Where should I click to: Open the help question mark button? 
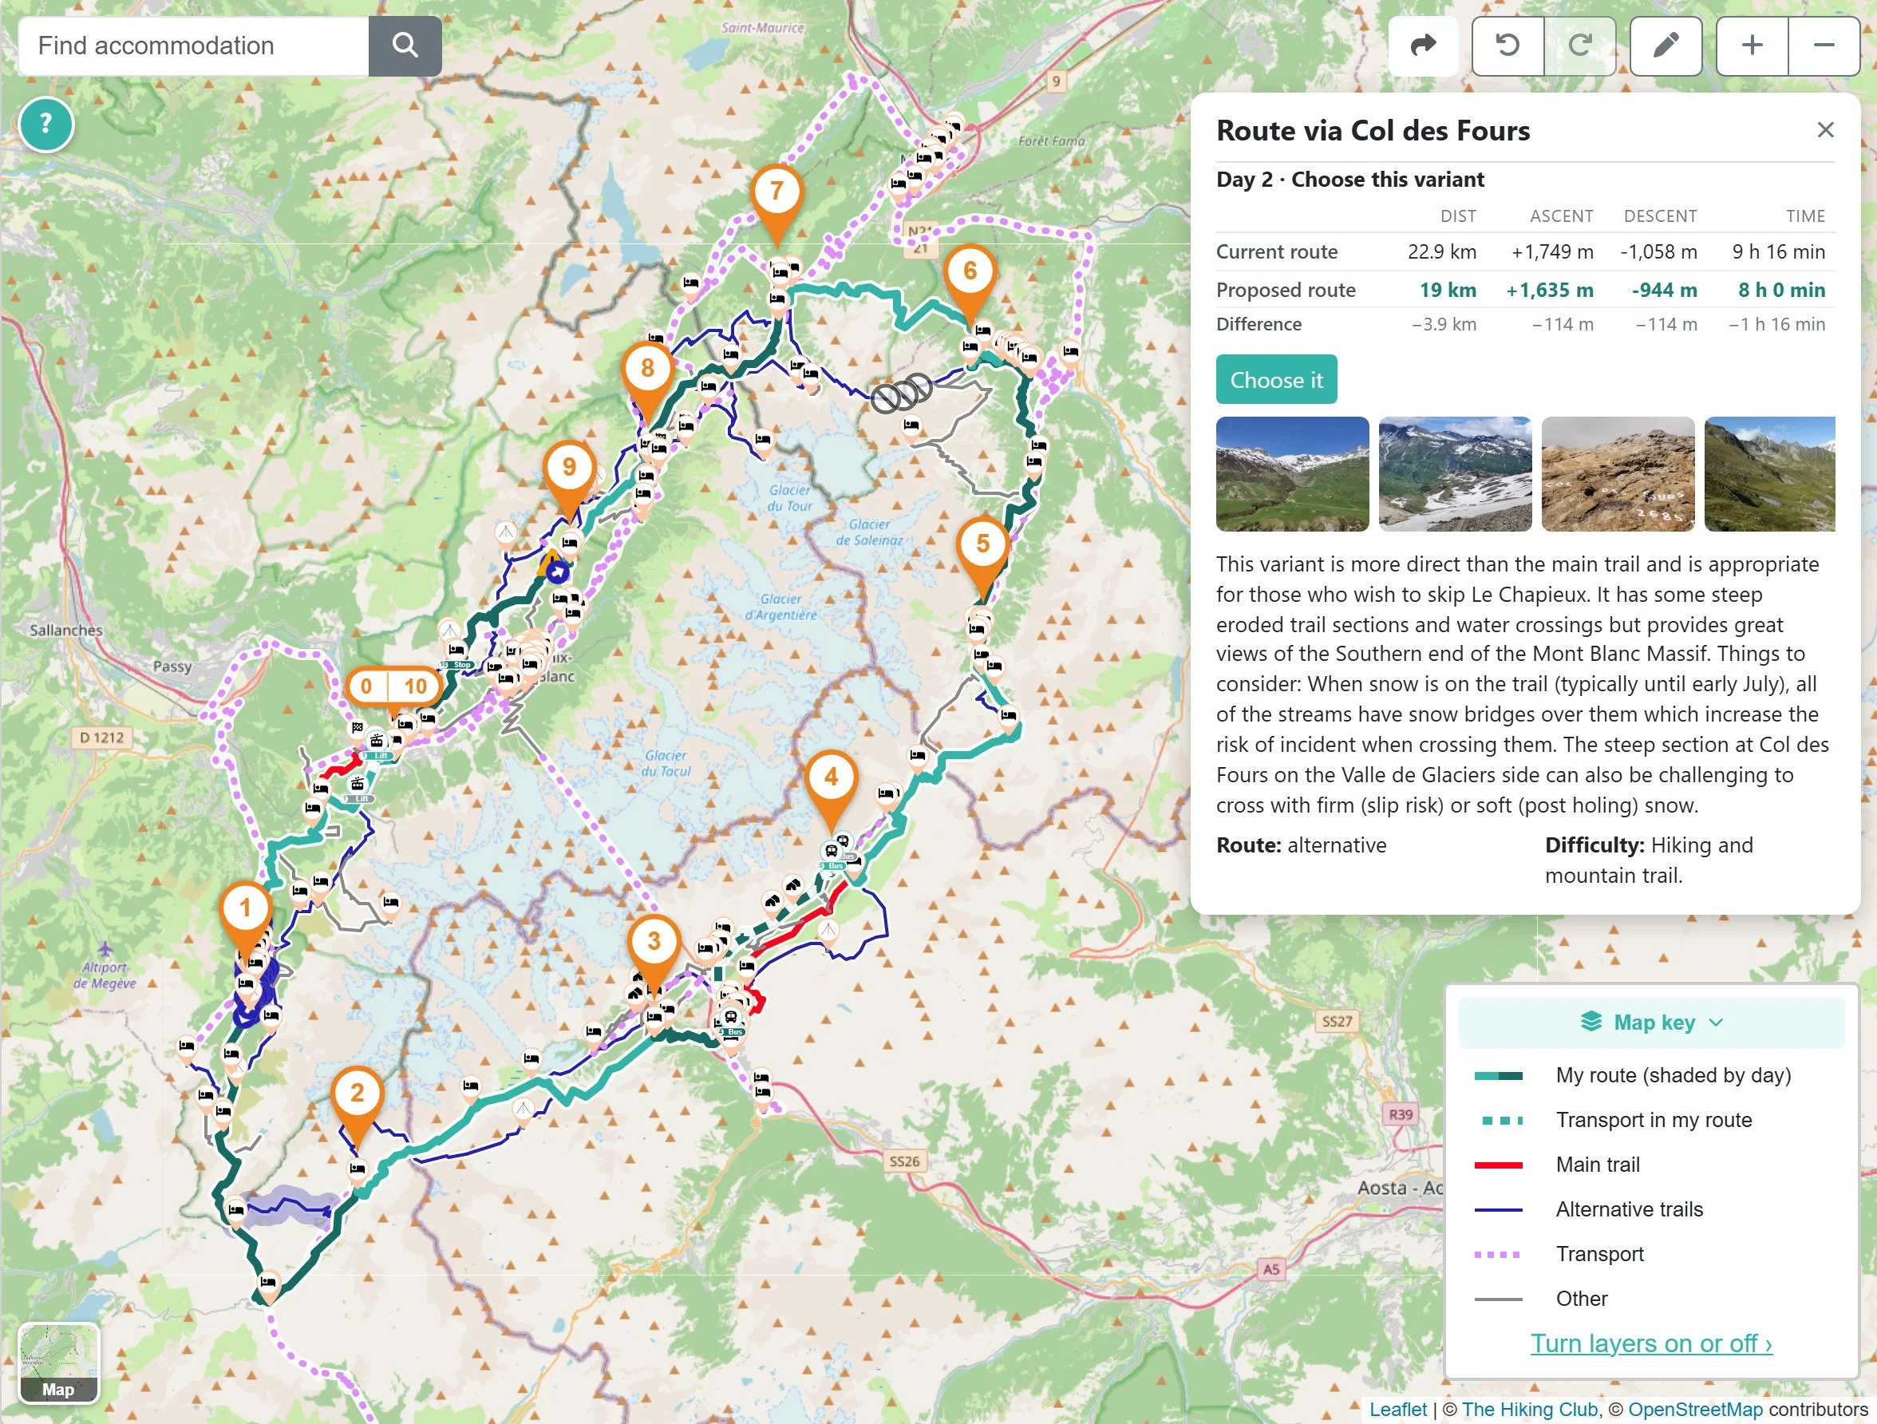[45, 124]
